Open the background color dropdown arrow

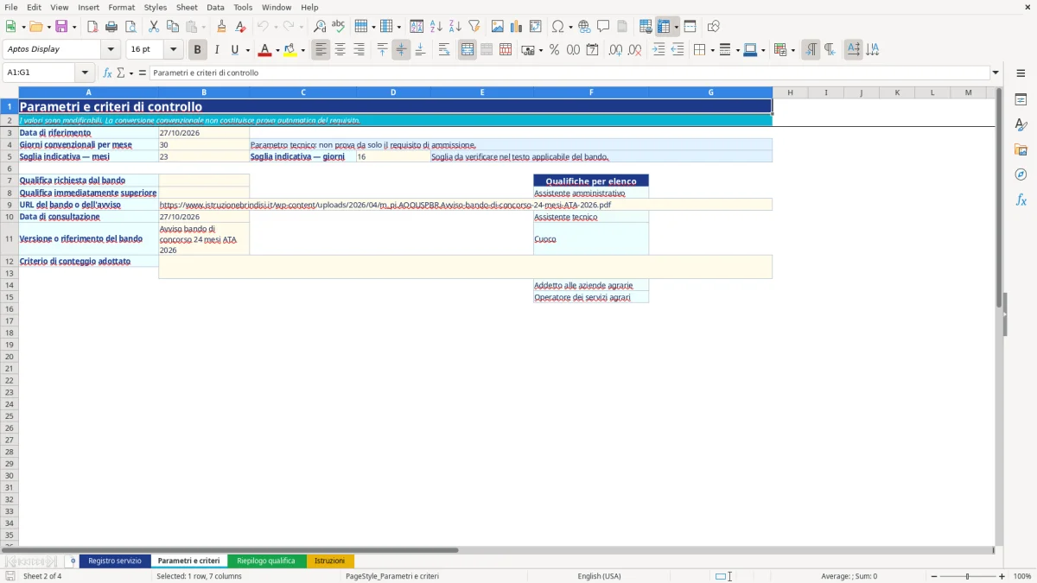(x=303, y=50)
